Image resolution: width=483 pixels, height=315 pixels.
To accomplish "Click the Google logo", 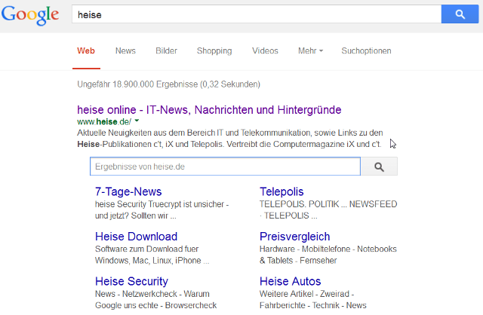I will (30, 15).
